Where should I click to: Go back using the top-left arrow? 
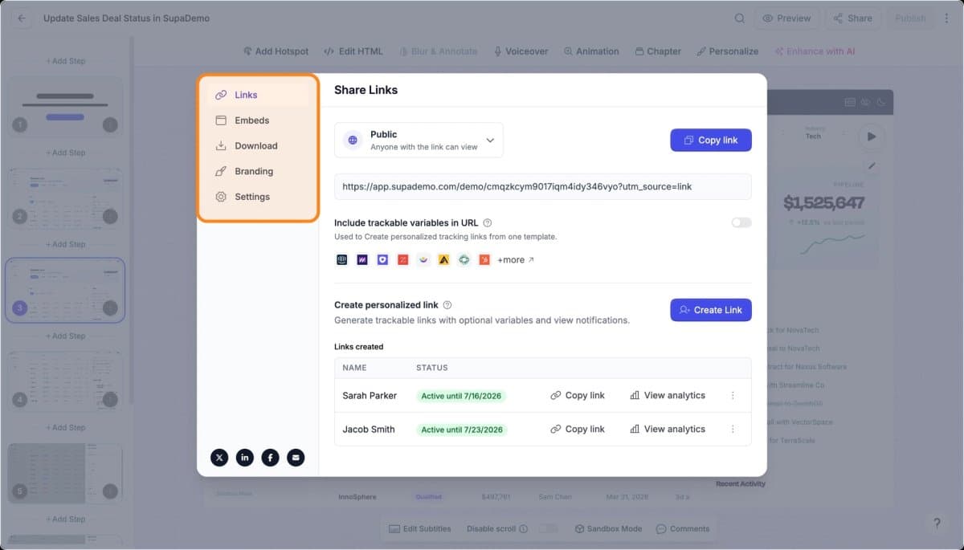coord(22,18)
